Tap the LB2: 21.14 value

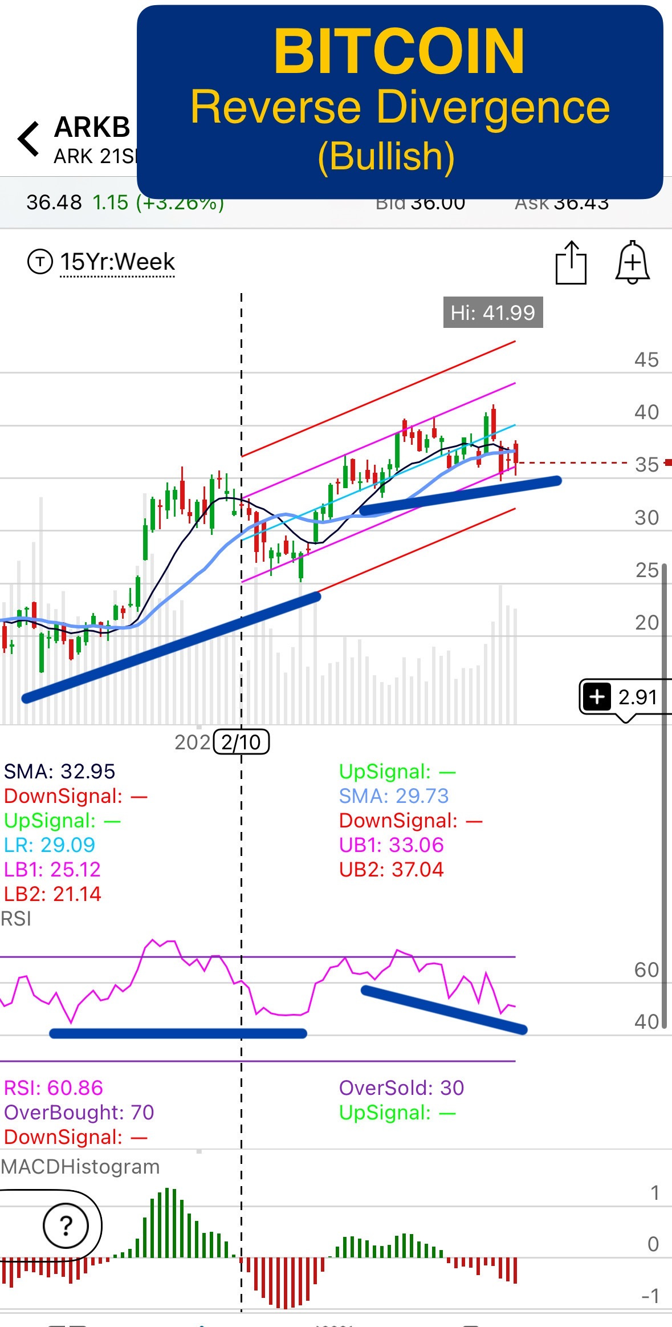[52, 894]
